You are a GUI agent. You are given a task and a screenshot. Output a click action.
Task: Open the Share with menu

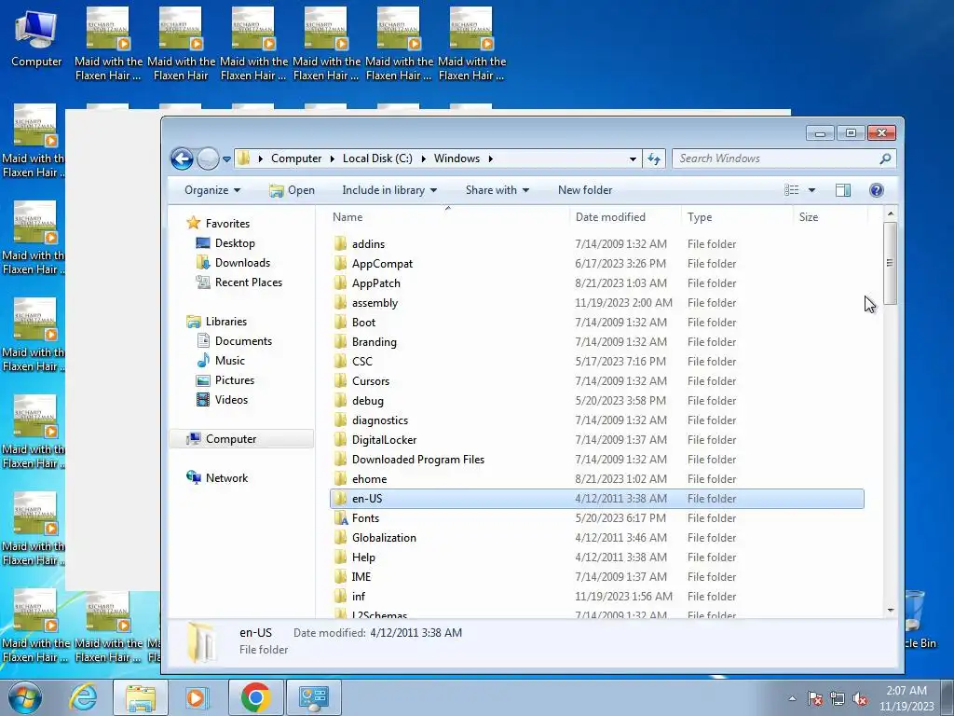[497, 190]
